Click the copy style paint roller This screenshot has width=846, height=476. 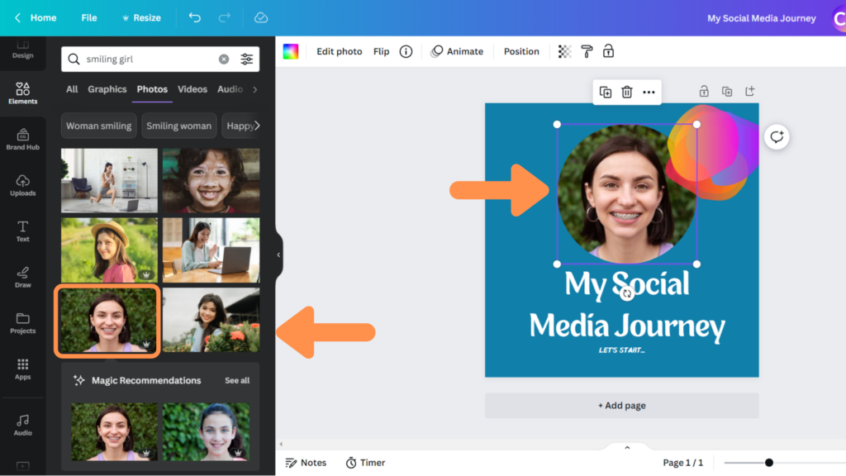pyautogui.click(x=587, y=51)
